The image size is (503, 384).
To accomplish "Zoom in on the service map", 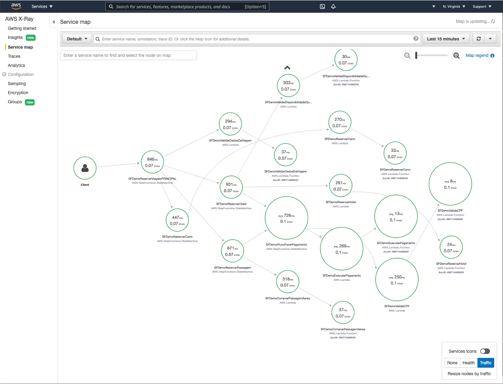I will point(457,56).
